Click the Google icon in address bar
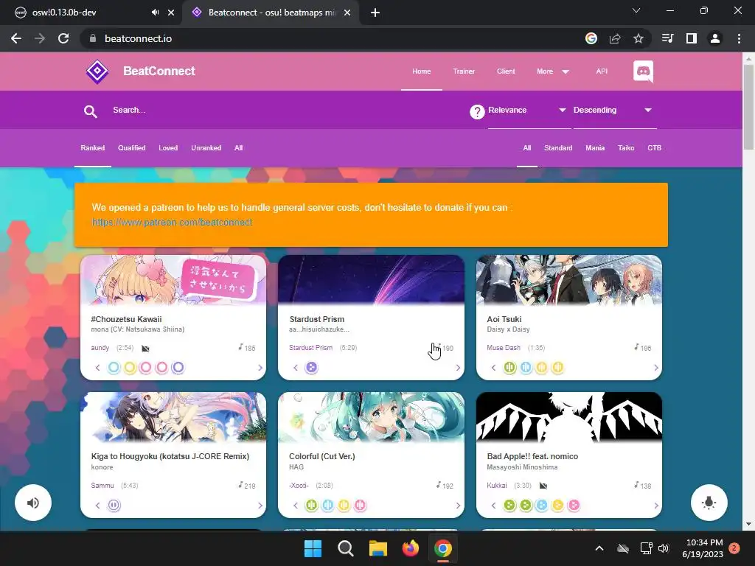This screenshot has height=566, width=755. [591, 38]
